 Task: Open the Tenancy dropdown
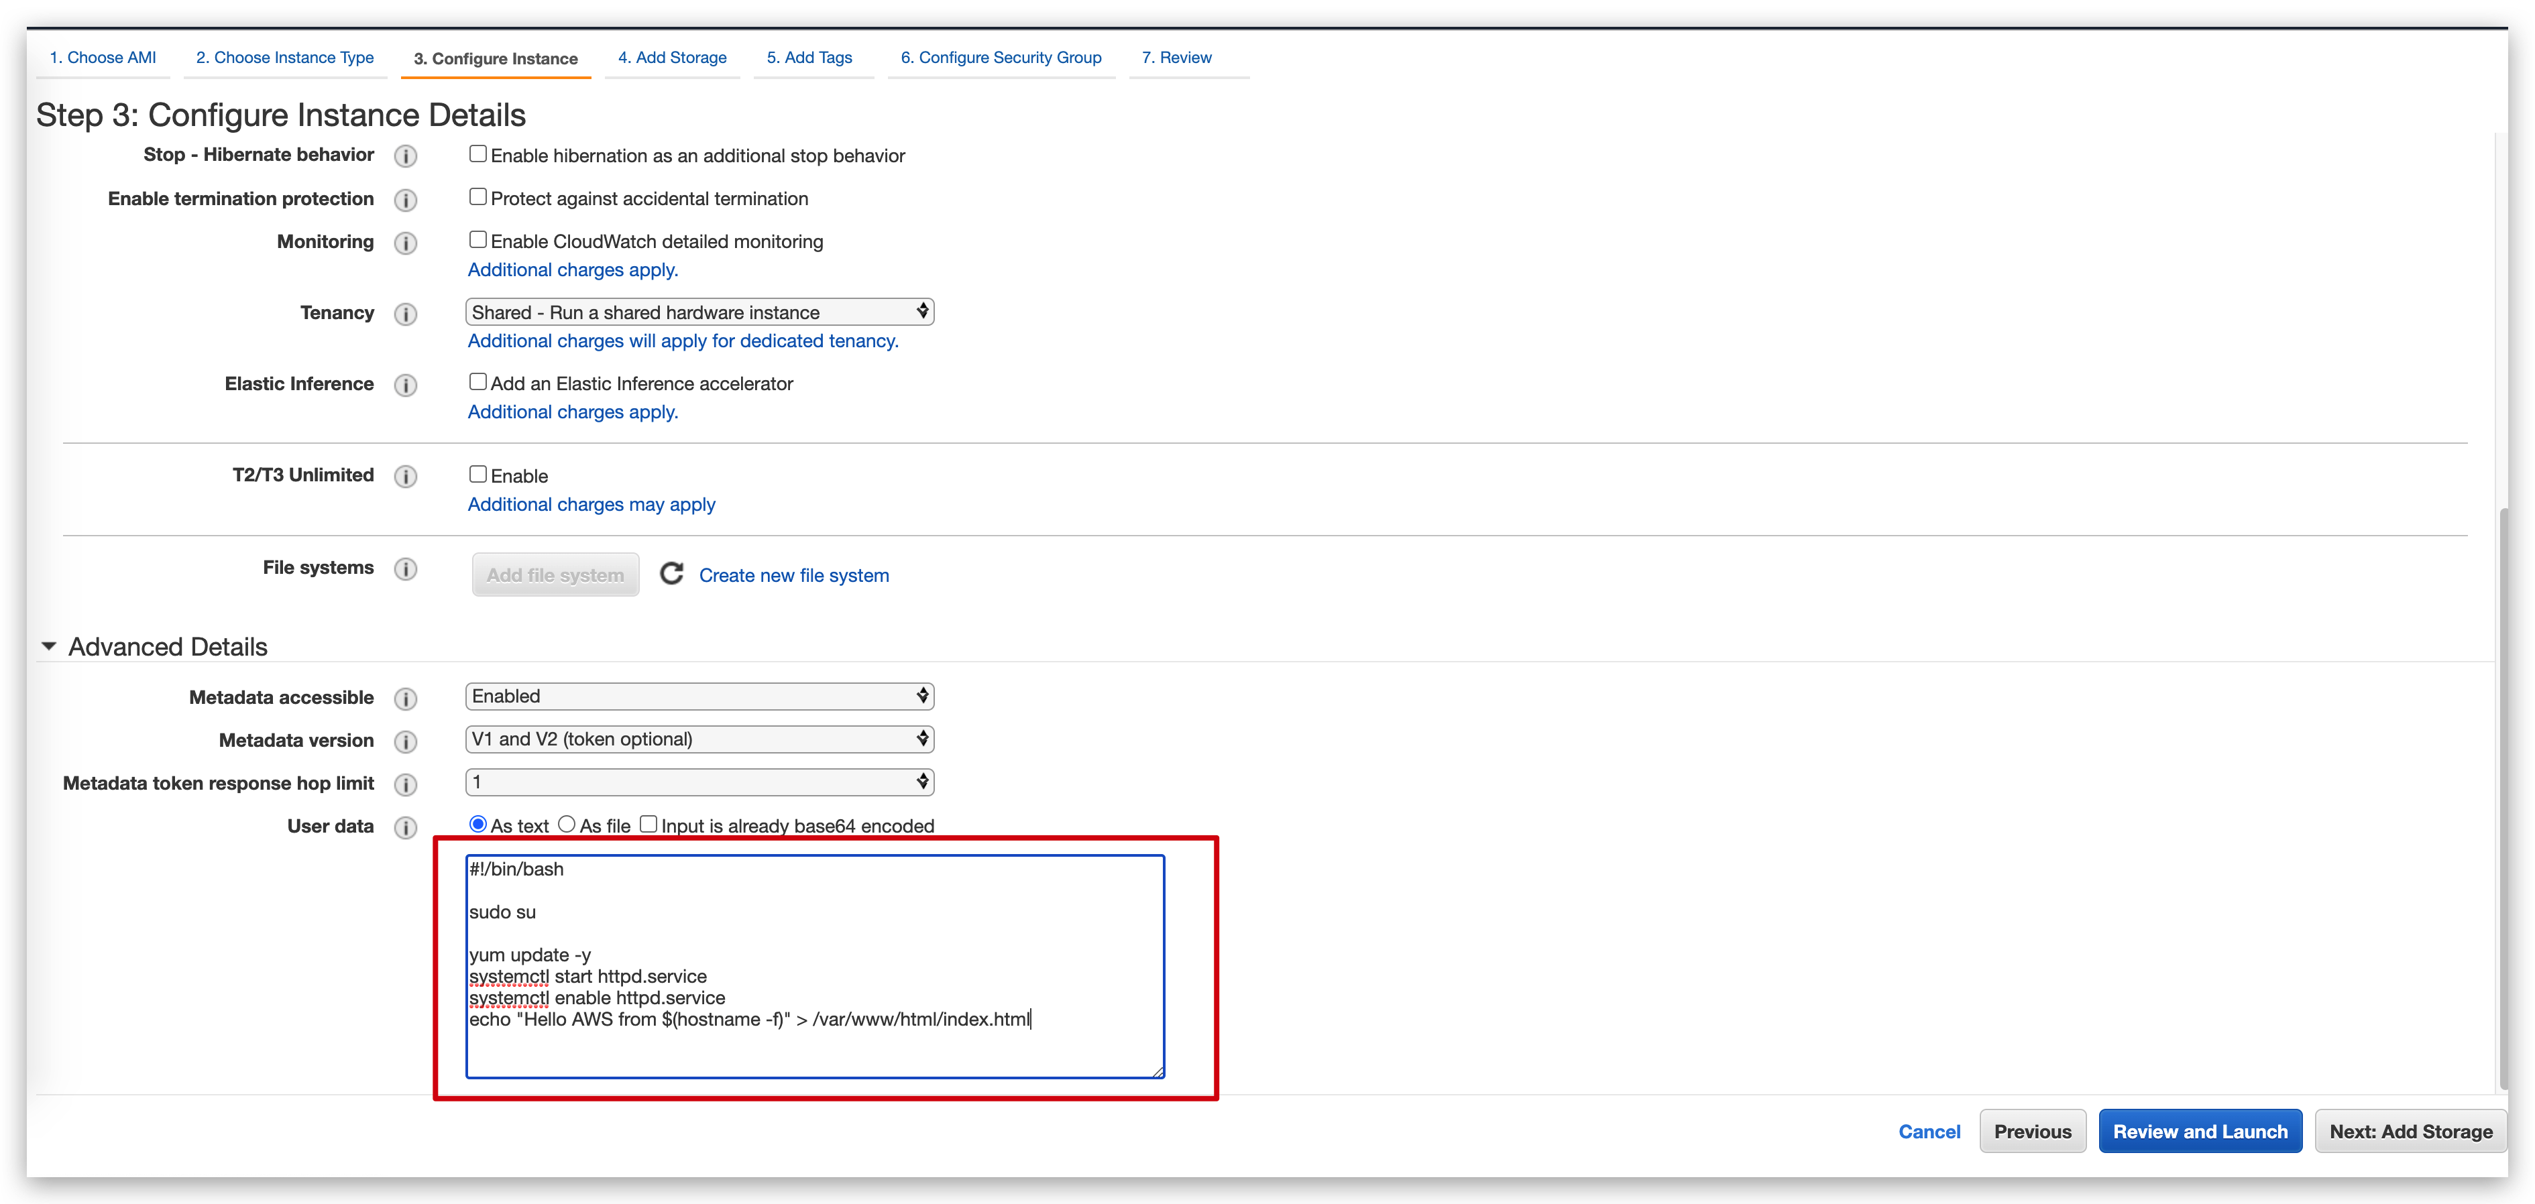coord(699,312)
